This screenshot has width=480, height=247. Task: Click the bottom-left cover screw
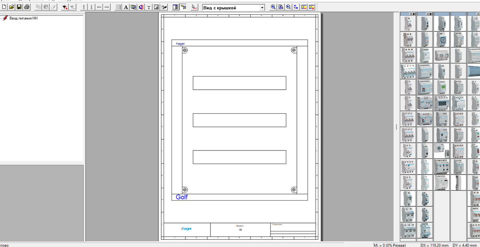point(185,189)
